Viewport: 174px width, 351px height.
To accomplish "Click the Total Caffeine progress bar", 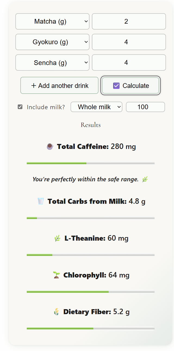I will (91, 163).
